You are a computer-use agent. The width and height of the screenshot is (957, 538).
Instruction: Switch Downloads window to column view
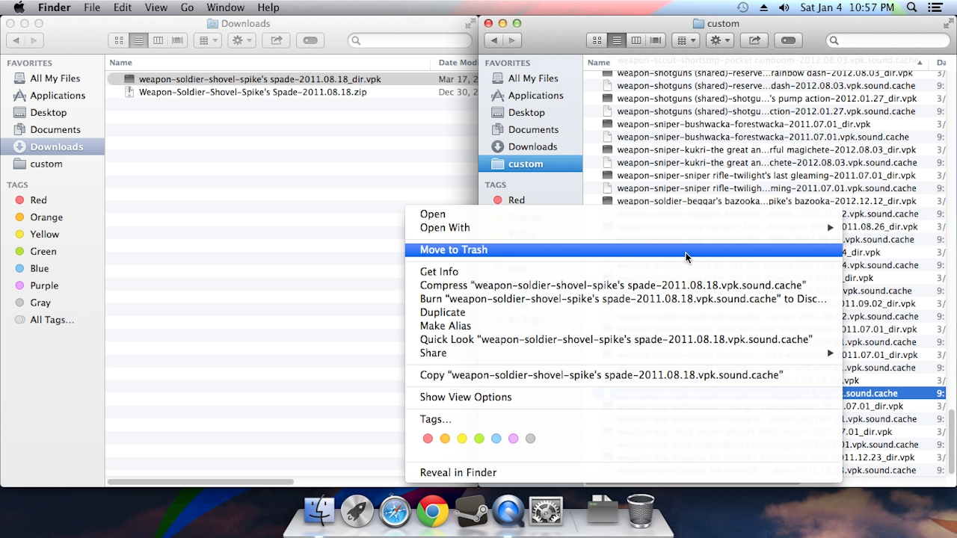click(158, 40)
